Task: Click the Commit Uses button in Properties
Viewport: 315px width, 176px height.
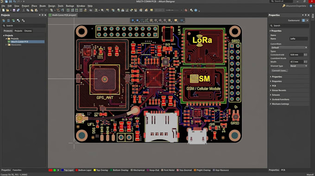Action: pos(279,71)
